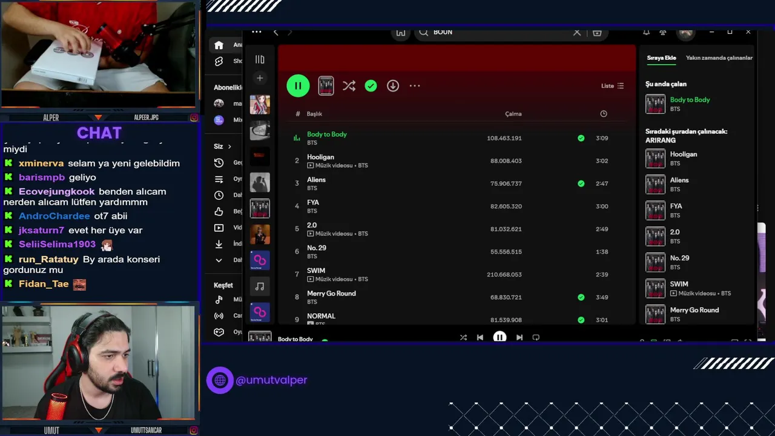Screen dimensions: 775x436
Task: Download the album with the arrow-down circle icon
Action: pos(393,86)
